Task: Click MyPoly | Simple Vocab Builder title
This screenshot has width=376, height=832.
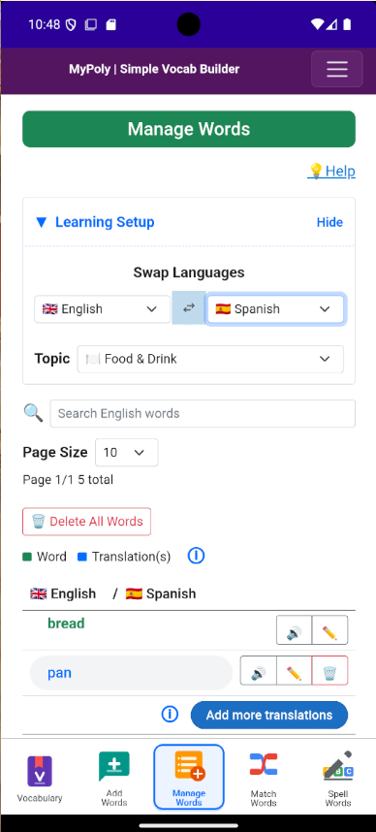Action: click(x=154, y=69)
